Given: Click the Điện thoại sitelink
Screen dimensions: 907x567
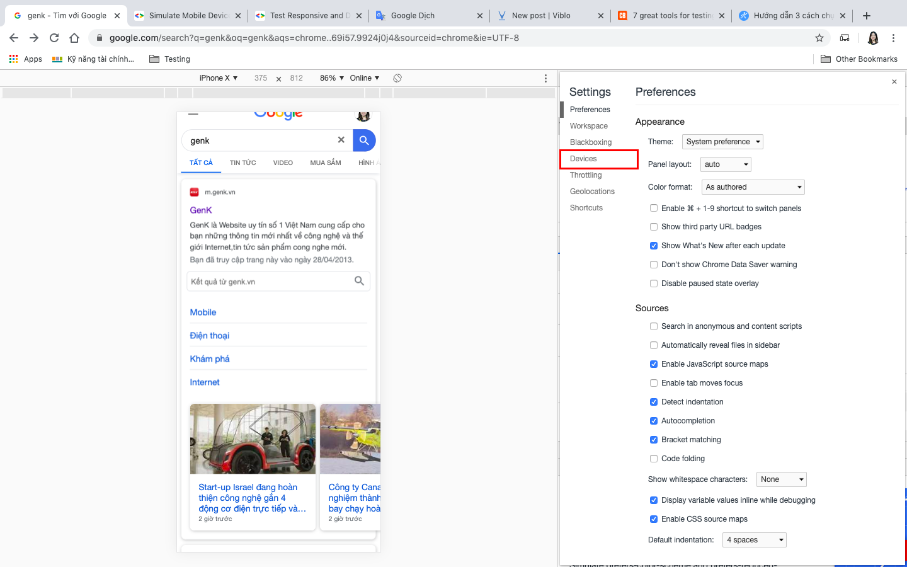Looking at the screenshot, I should pyautogui.click(x=210, y=336).
